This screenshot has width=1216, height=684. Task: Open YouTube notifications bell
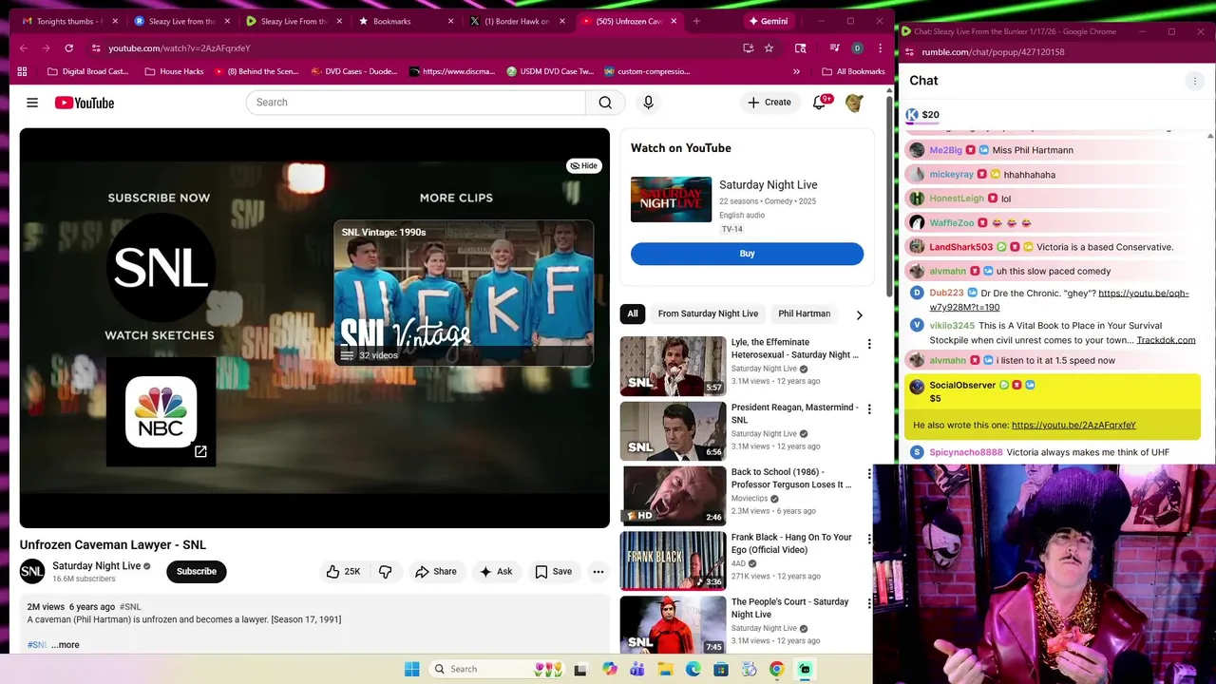point(820,103)
